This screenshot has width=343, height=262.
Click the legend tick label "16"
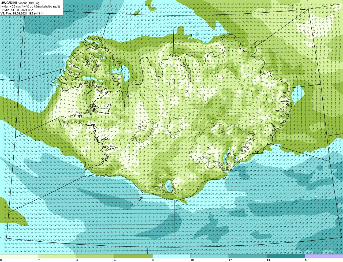point(306,260)
